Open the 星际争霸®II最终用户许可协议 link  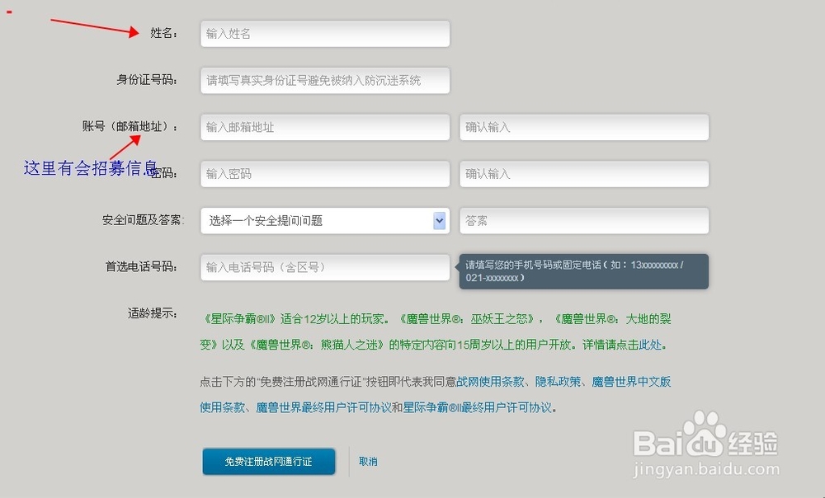click(x=478, y=407)
